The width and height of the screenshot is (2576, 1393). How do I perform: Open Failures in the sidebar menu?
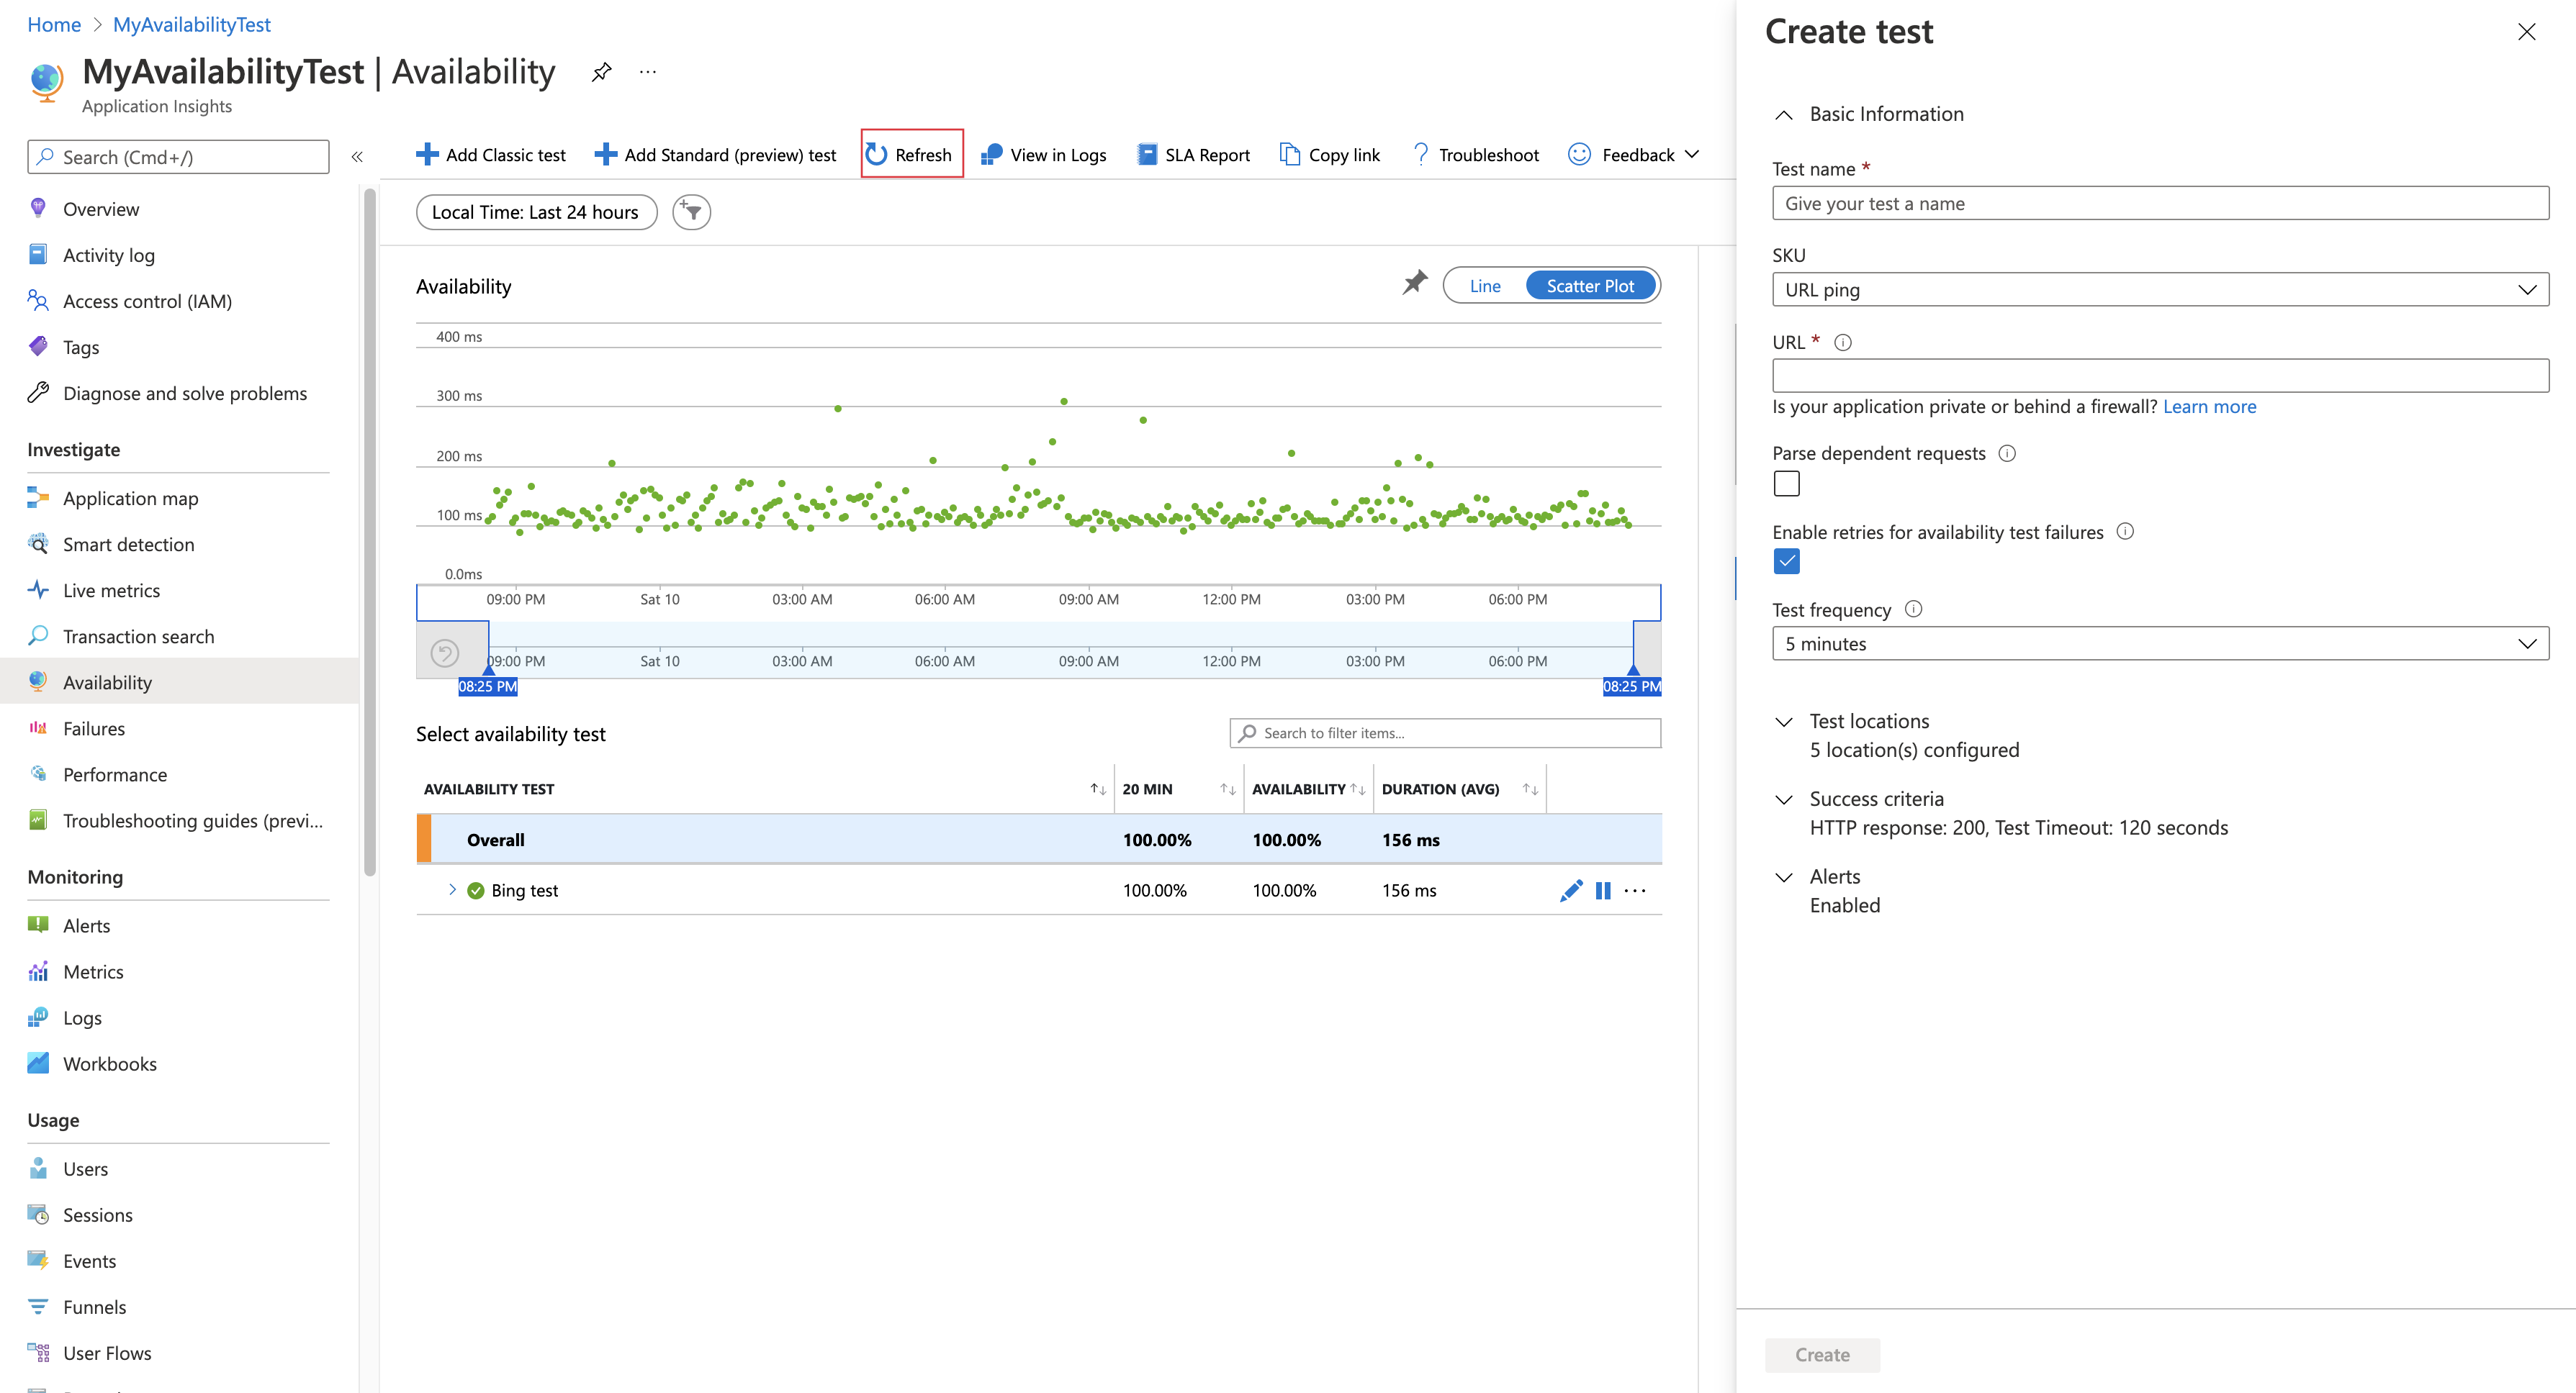(x=94, y=728)
